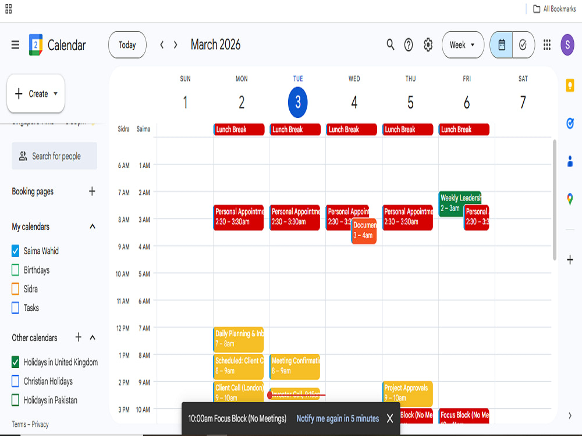Click the Google Calendar logo

36,45
